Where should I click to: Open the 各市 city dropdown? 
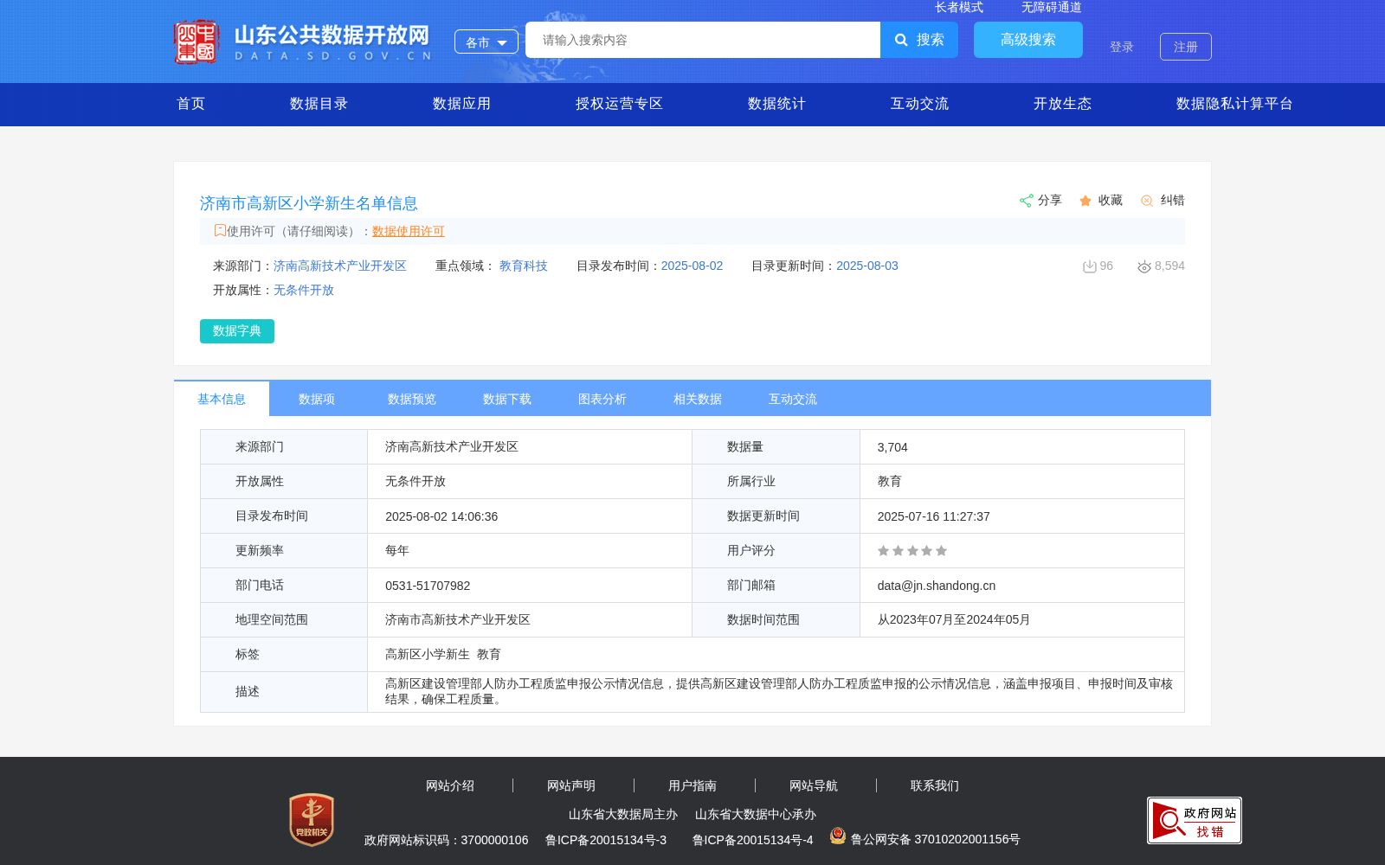point(486,42)
